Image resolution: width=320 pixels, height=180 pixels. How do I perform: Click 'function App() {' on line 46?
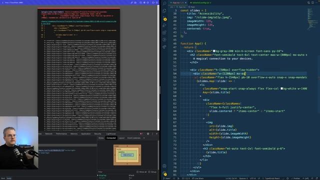[193, 43]
